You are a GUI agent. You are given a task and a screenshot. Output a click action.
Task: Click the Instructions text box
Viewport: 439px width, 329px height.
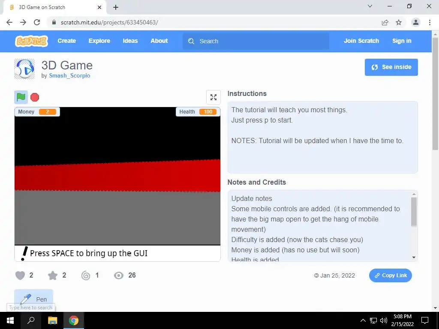(x=322, y=137)
